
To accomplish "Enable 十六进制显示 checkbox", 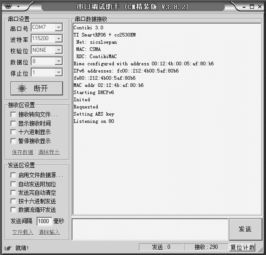I will (x=13, y=132).
